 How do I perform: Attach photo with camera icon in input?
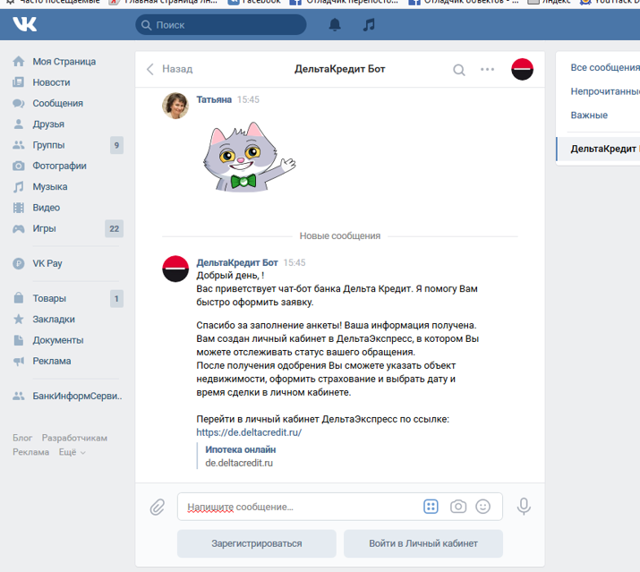pos(458,507)
